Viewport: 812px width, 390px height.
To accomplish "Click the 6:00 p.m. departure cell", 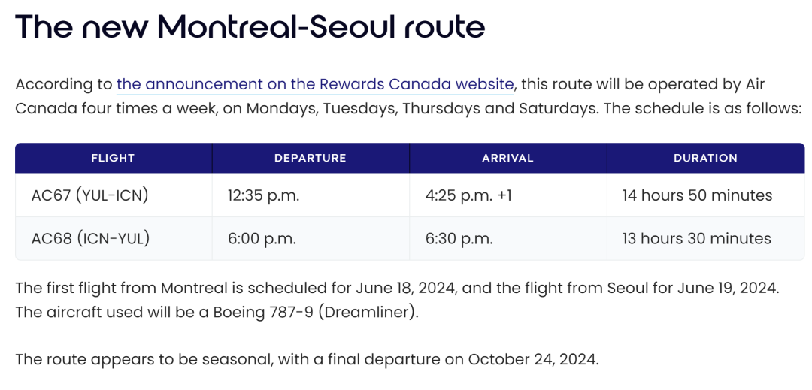I will click(311, 238).
